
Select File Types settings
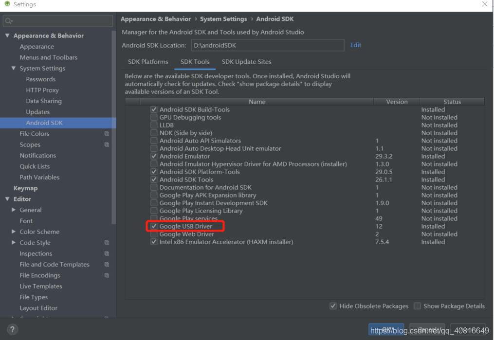point(34,297)
